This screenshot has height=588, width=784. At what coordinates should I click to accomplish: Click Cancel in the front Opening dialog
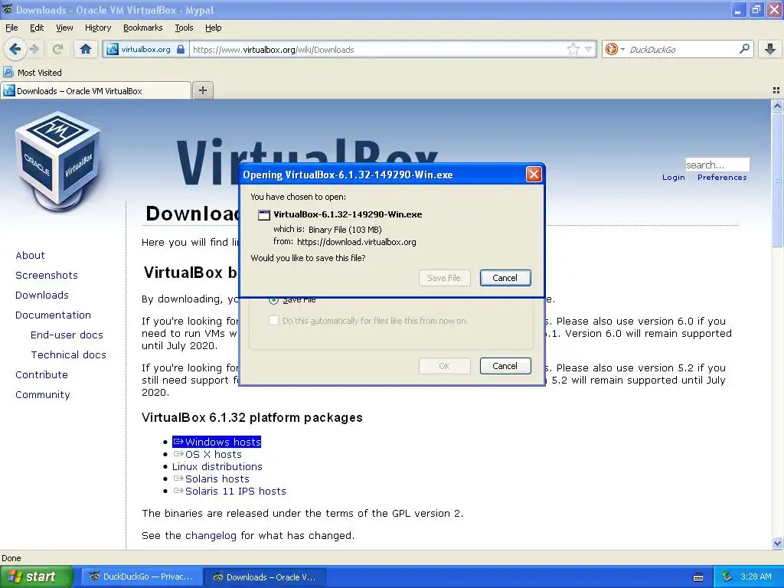[505, 277]
